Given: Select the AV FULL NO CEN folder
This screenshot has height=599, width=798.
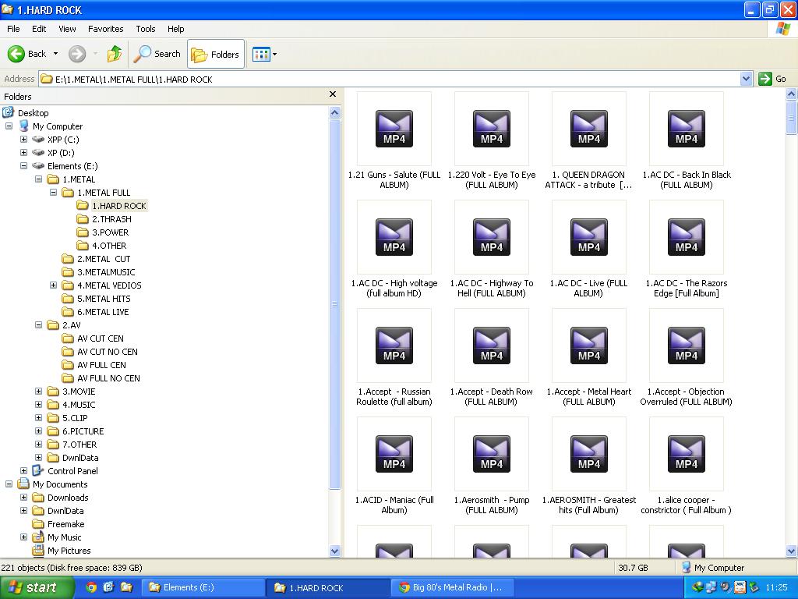Looking at the screenshot, I should pyautogui.click(x=101, y=378).
